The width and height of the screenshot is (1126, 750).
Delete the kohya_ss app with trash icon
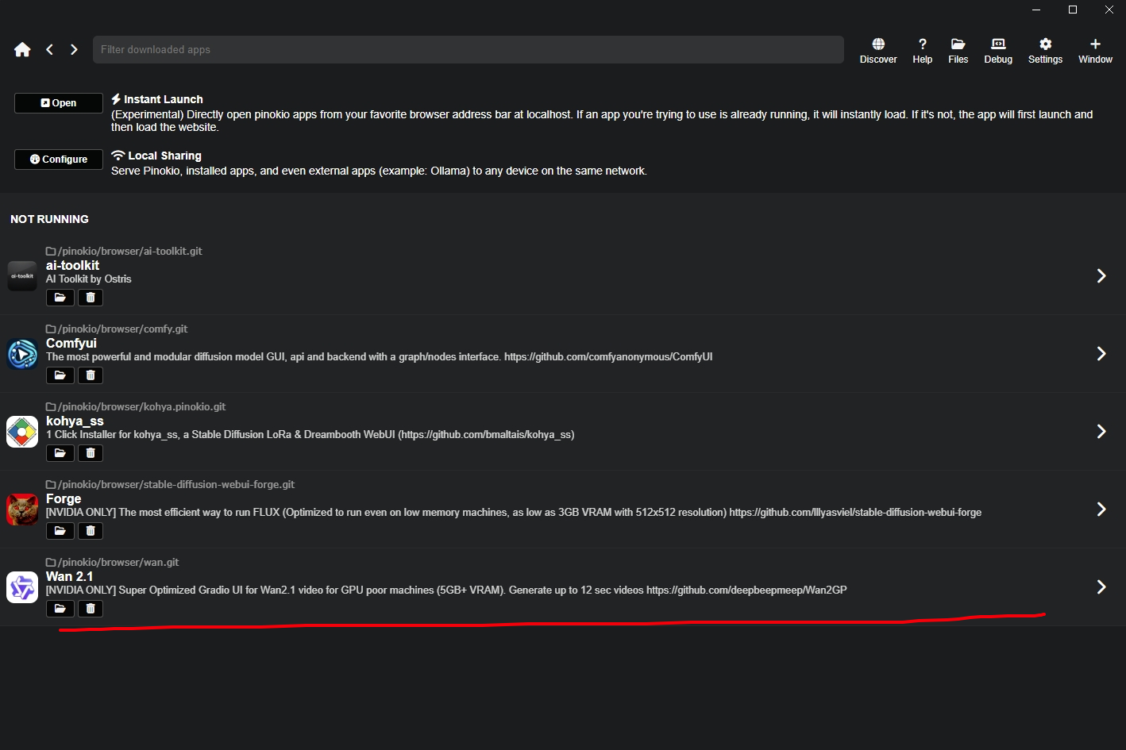click(x=91, y=453)
